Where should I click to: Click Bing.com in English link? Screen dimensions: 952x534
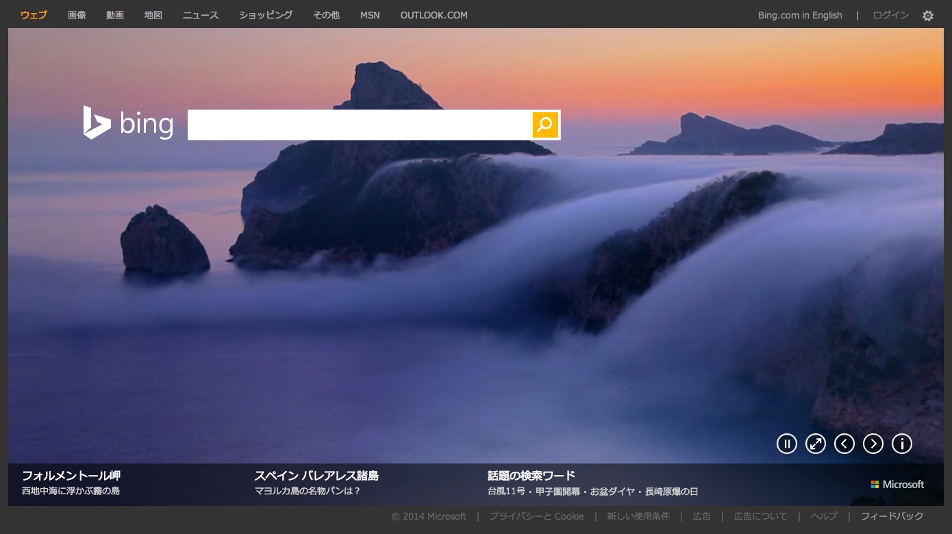pyautogui.click(x=800, y=15)
